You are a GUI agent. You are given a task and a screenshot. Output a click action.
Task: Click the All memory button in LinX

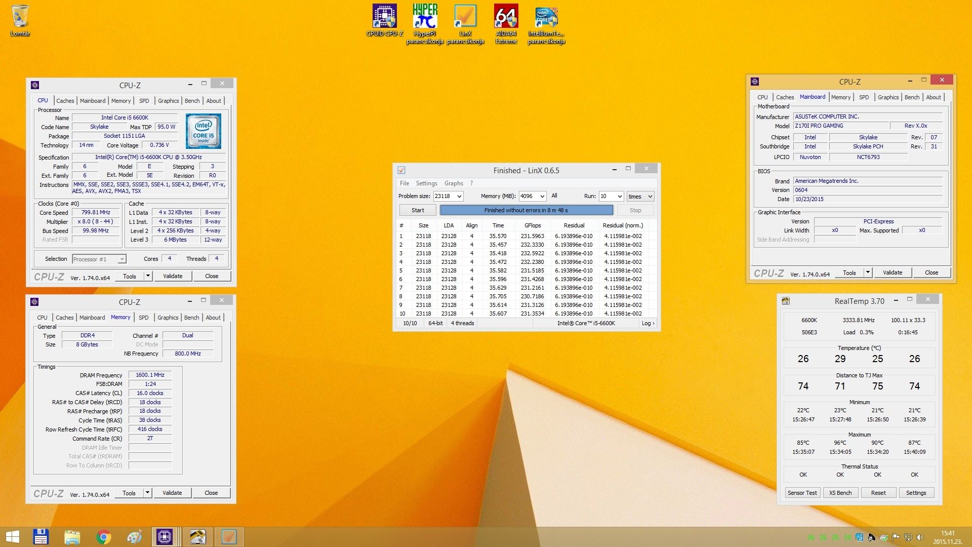(554, 196)
